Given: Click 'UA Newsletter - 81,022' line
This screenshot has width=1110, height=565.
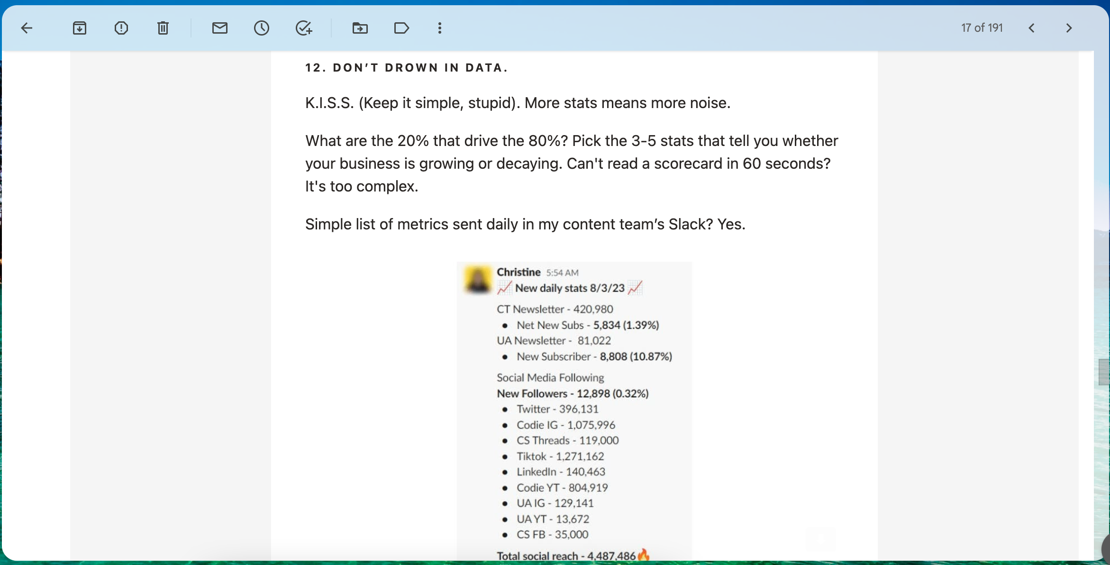Looking at the screenshot, I should [554, 341].
